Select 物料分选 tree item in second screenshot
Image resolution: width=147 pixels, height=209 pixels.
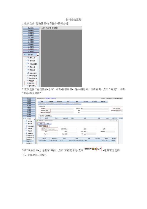click(29, 141)
